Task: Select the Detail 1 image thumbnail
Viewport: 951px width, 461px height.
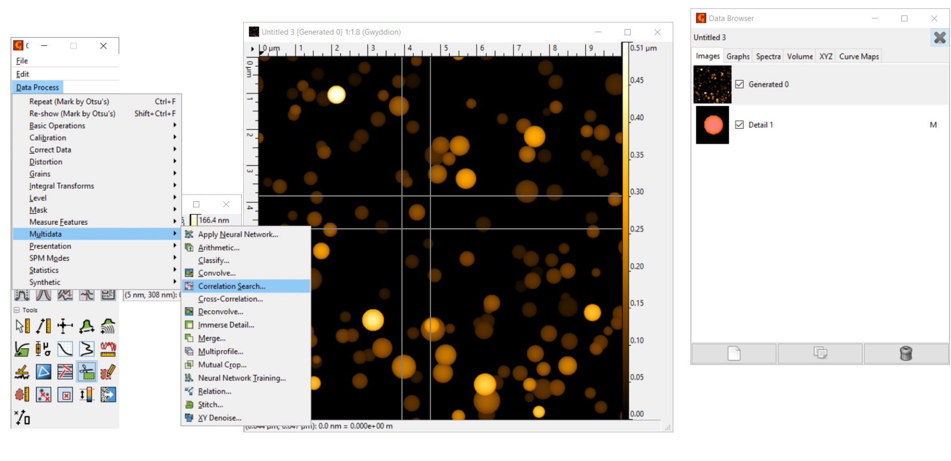Action: point(712,125)
